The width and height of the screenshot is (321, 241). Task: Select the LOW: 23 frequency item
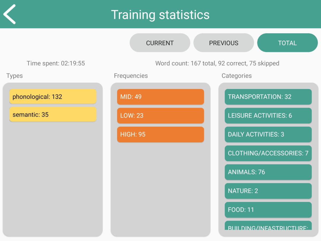[160, 116]
